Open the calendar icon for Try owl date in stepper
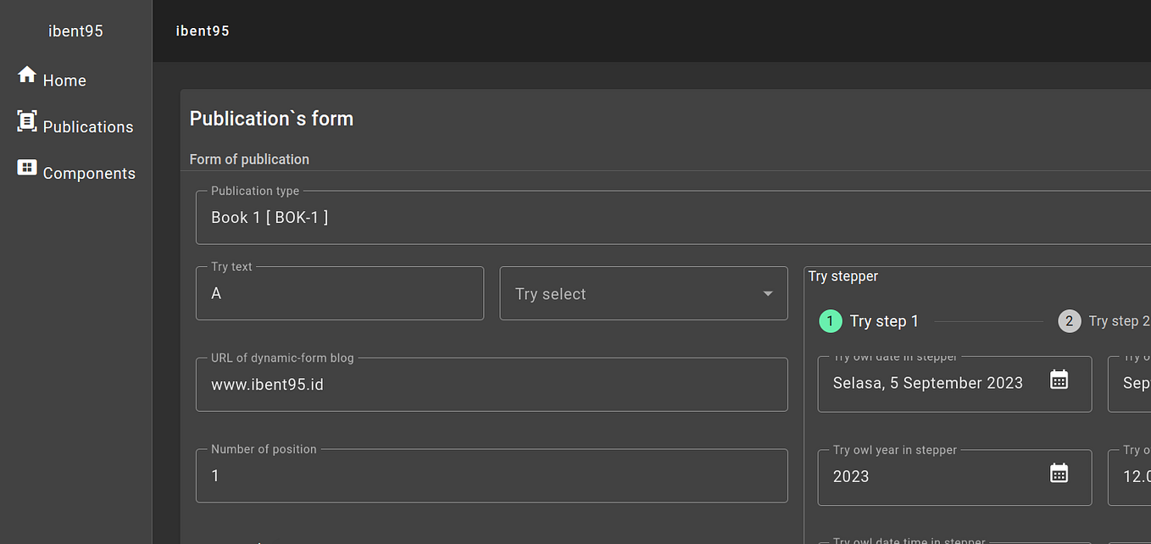The width and height of the screenshot is (1151, 544). pos(1059,380)
